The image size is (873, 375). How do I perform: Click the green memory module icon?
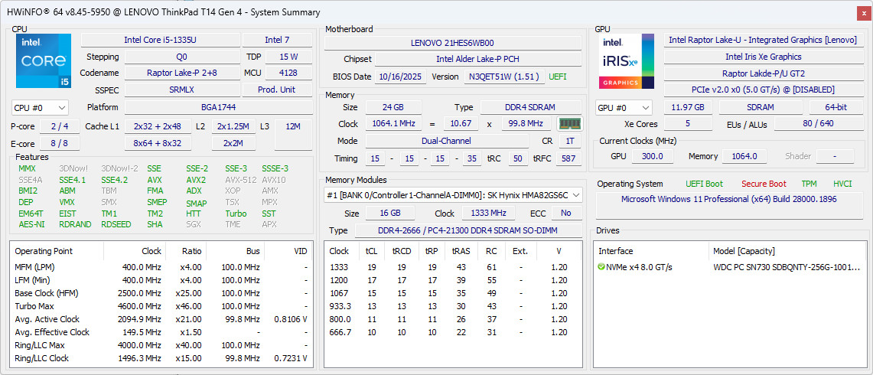(569, 124)
